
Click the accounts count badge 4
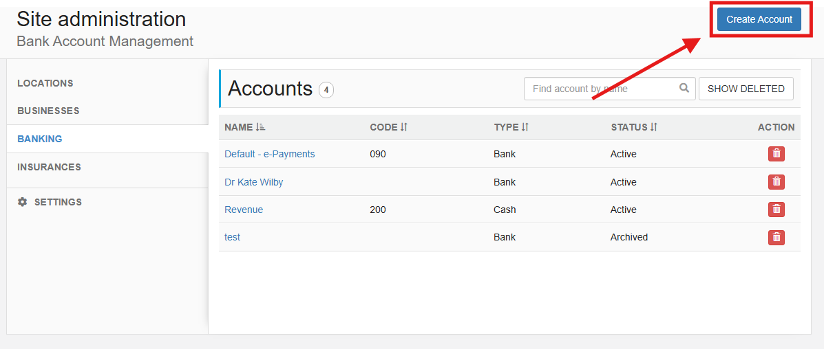coord(326,90)
